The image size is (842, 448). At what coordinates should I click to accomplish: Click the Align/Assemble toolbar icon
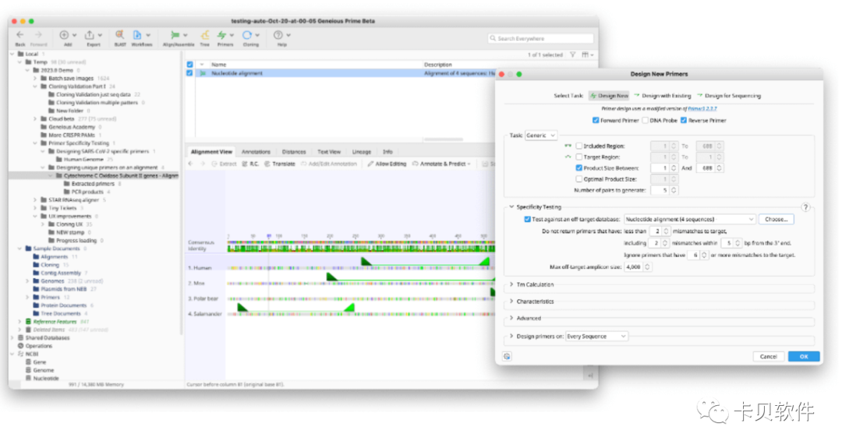[175, 35]
